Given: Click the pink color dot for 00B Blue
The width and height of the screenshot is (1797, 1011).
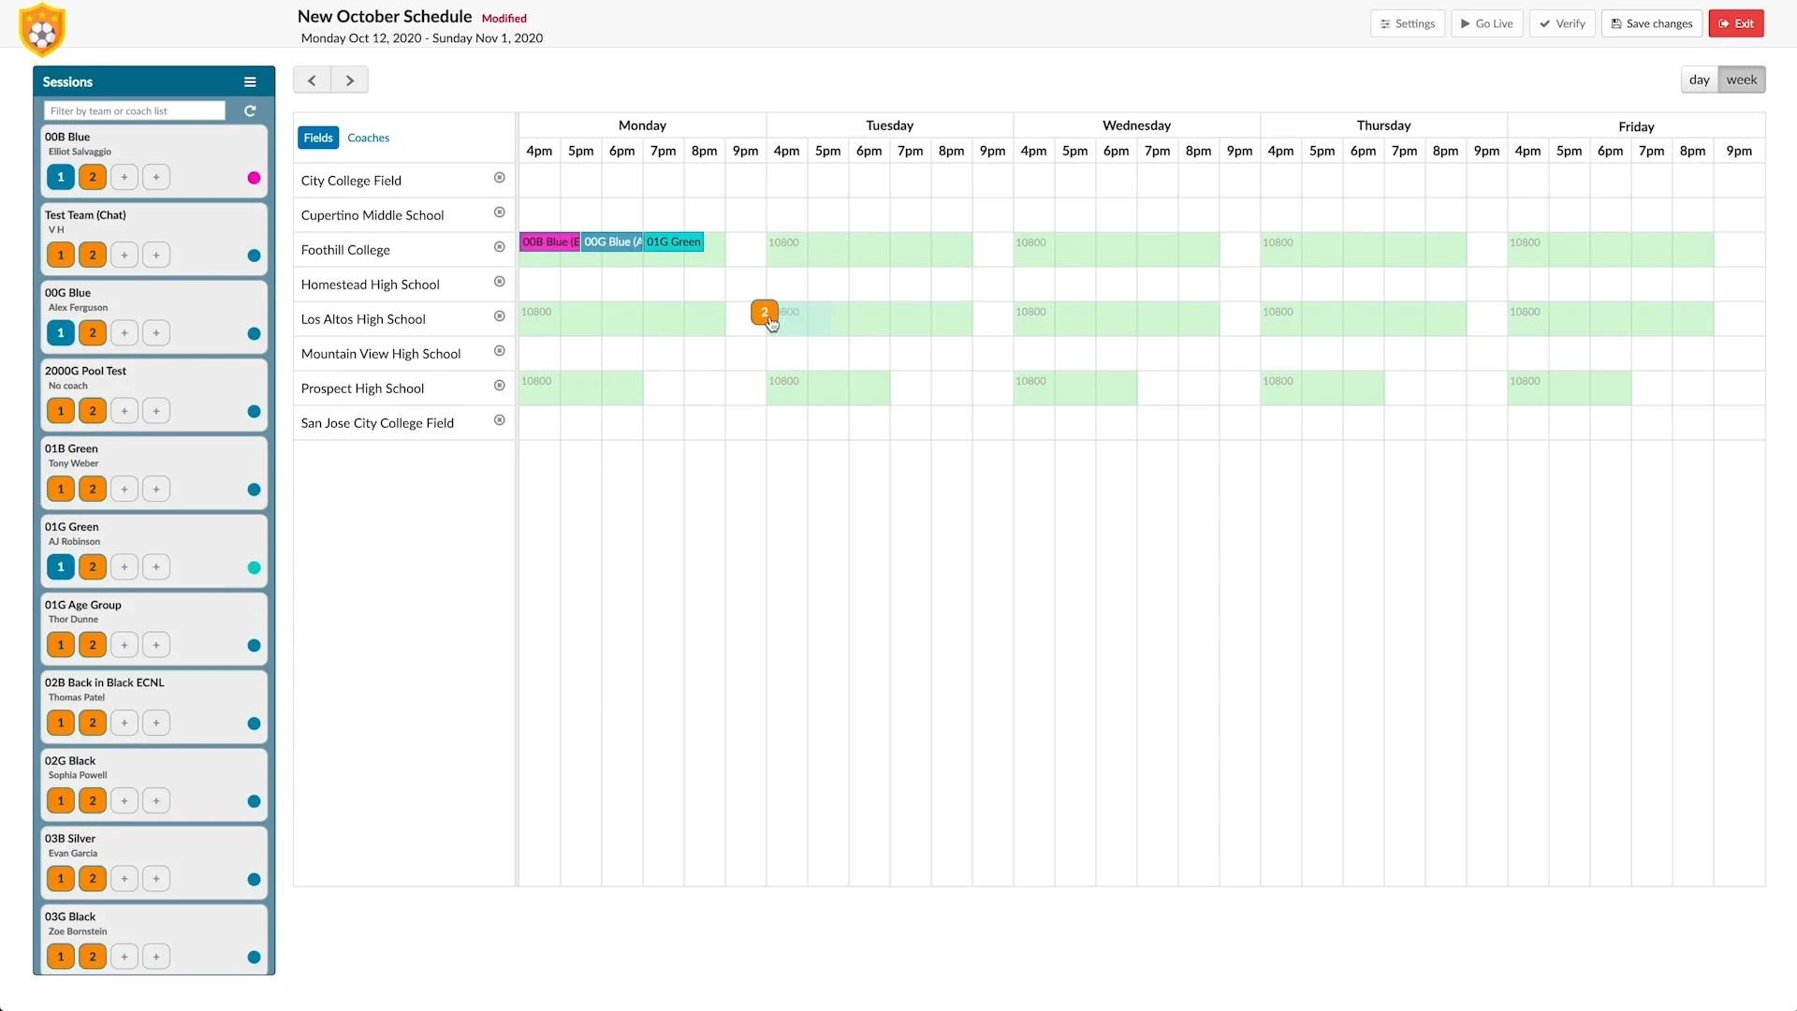Looking at the screenshot, I should (254, 178).
